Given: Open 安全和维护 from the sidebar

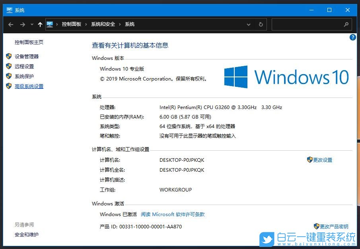Looking at the screenshot, I should [26, 234].
